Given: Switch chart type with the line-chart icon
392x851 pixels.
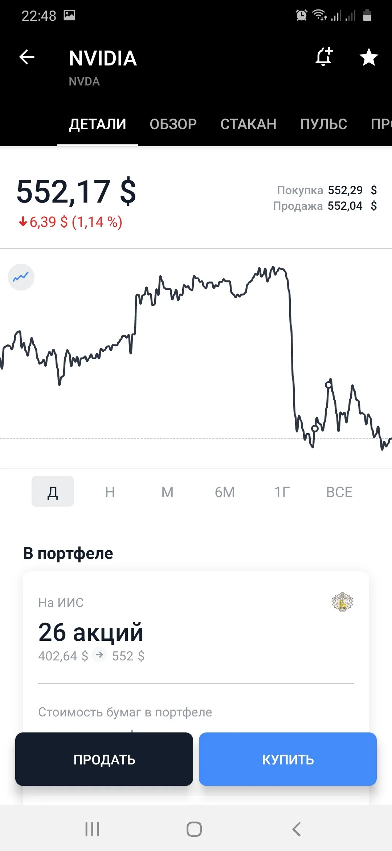Looking at the screenshot, I should click(21, 277).
